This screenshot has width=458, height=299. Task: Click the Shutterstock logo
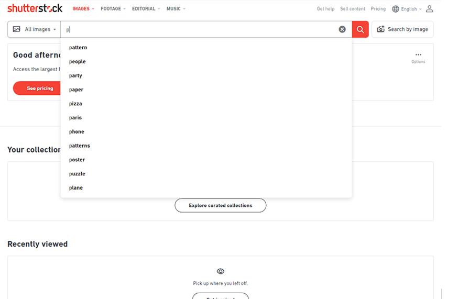[35, 8]
